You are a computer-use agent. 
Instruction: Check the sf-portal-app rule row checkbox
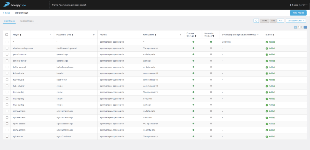(7, 130)
